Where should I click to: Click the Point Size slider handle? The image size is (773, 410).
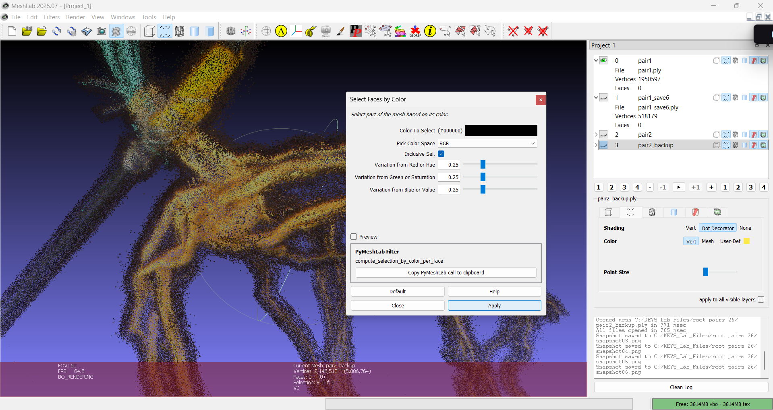click(x=706, y=272)
